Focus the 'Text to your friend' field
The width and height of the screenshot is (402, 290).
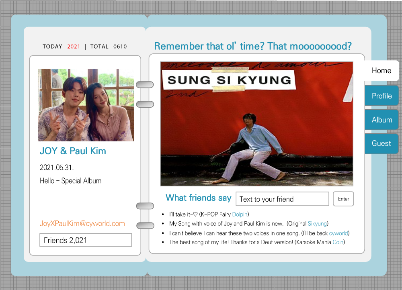click(282, 199)
